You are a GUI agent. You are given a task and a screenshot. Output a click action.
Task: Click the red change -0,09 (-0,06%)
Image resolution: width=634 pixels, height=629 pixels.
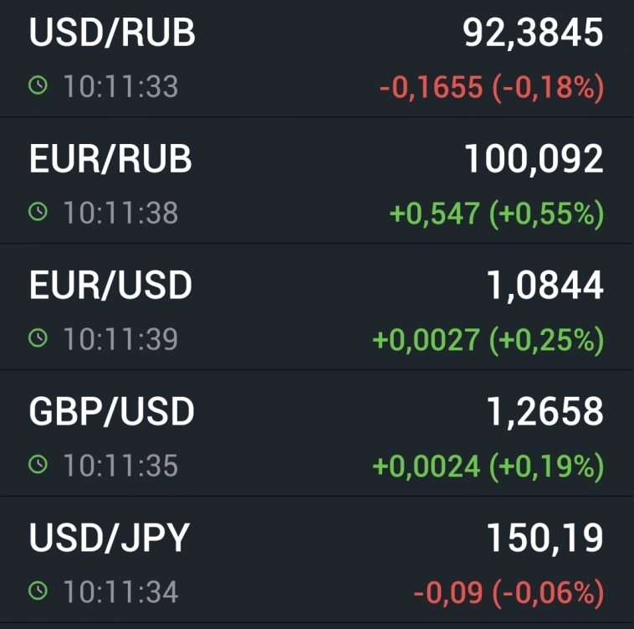point(508,593)
